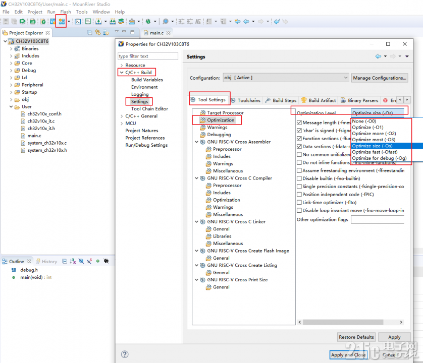Open the terminal icon in the toolbar
This screenshot has width=423, height=363.
(x=78, y=22)
